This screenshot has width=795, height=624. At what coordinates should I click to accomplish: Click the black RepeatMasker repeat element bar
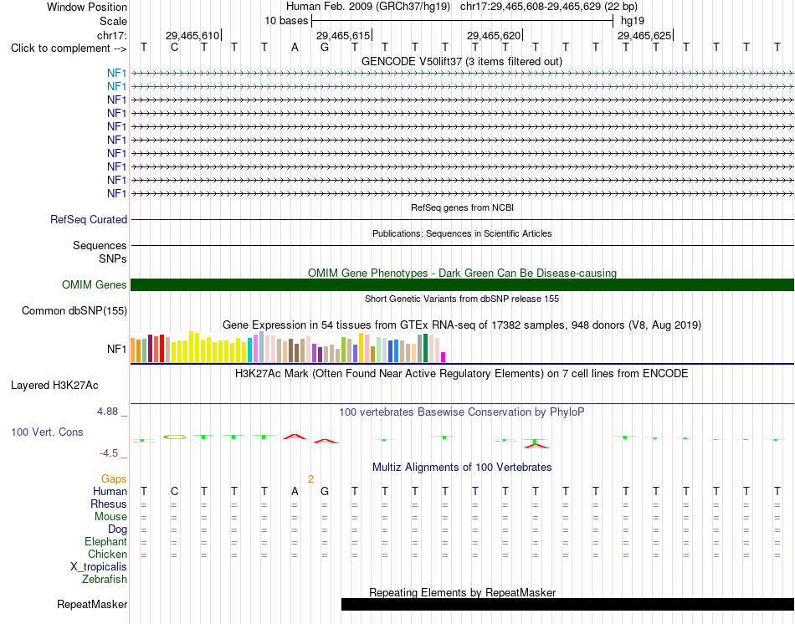568,604
